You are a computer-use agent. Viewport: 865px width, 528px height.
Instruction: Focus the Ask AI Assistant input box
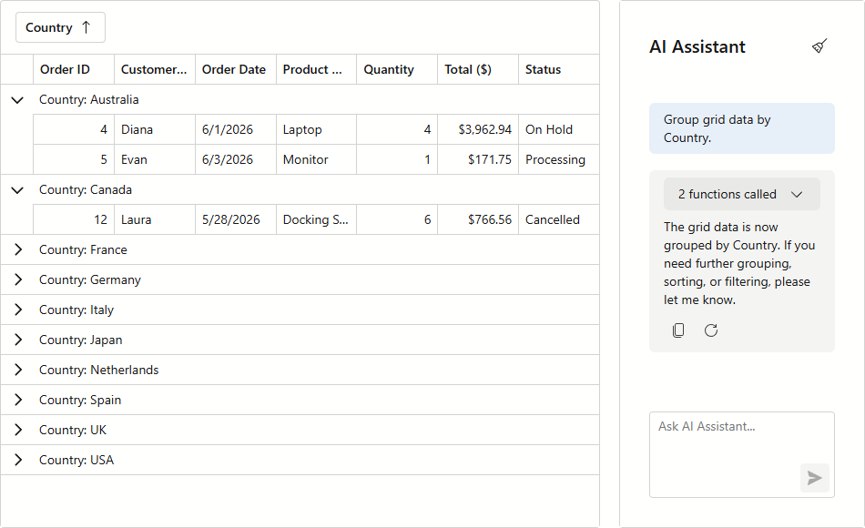741,454
